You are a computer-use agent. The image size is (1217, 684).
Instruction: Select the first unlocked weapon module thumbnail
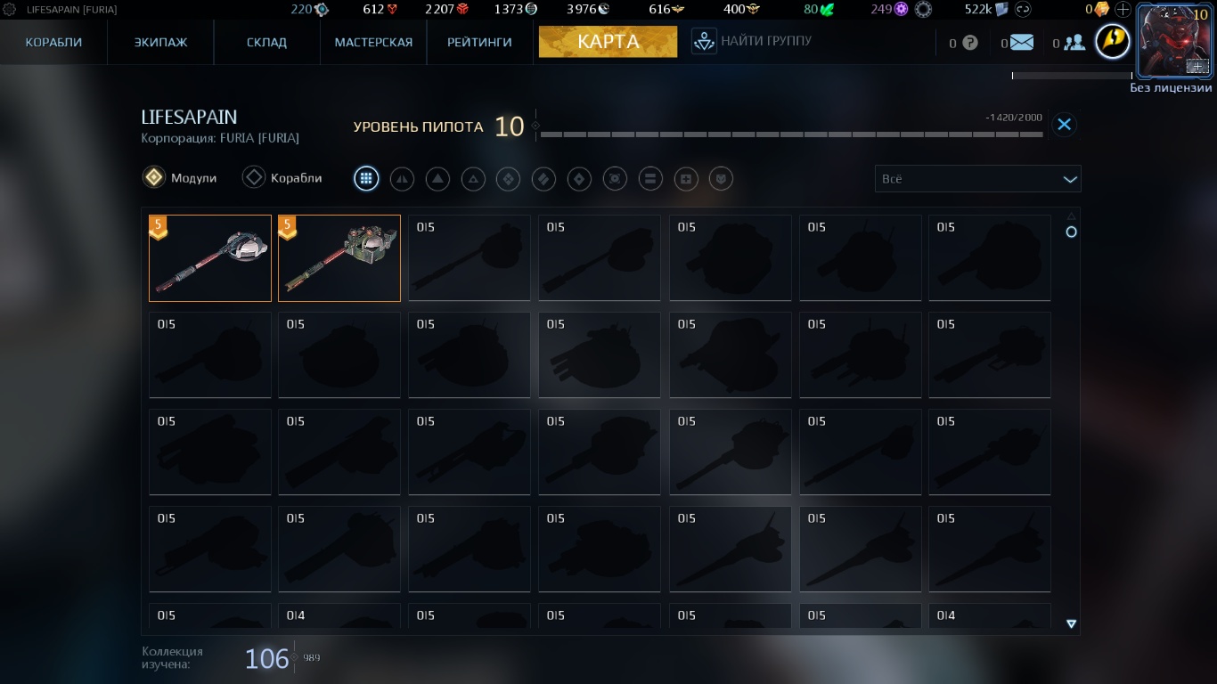click(210, 258)
